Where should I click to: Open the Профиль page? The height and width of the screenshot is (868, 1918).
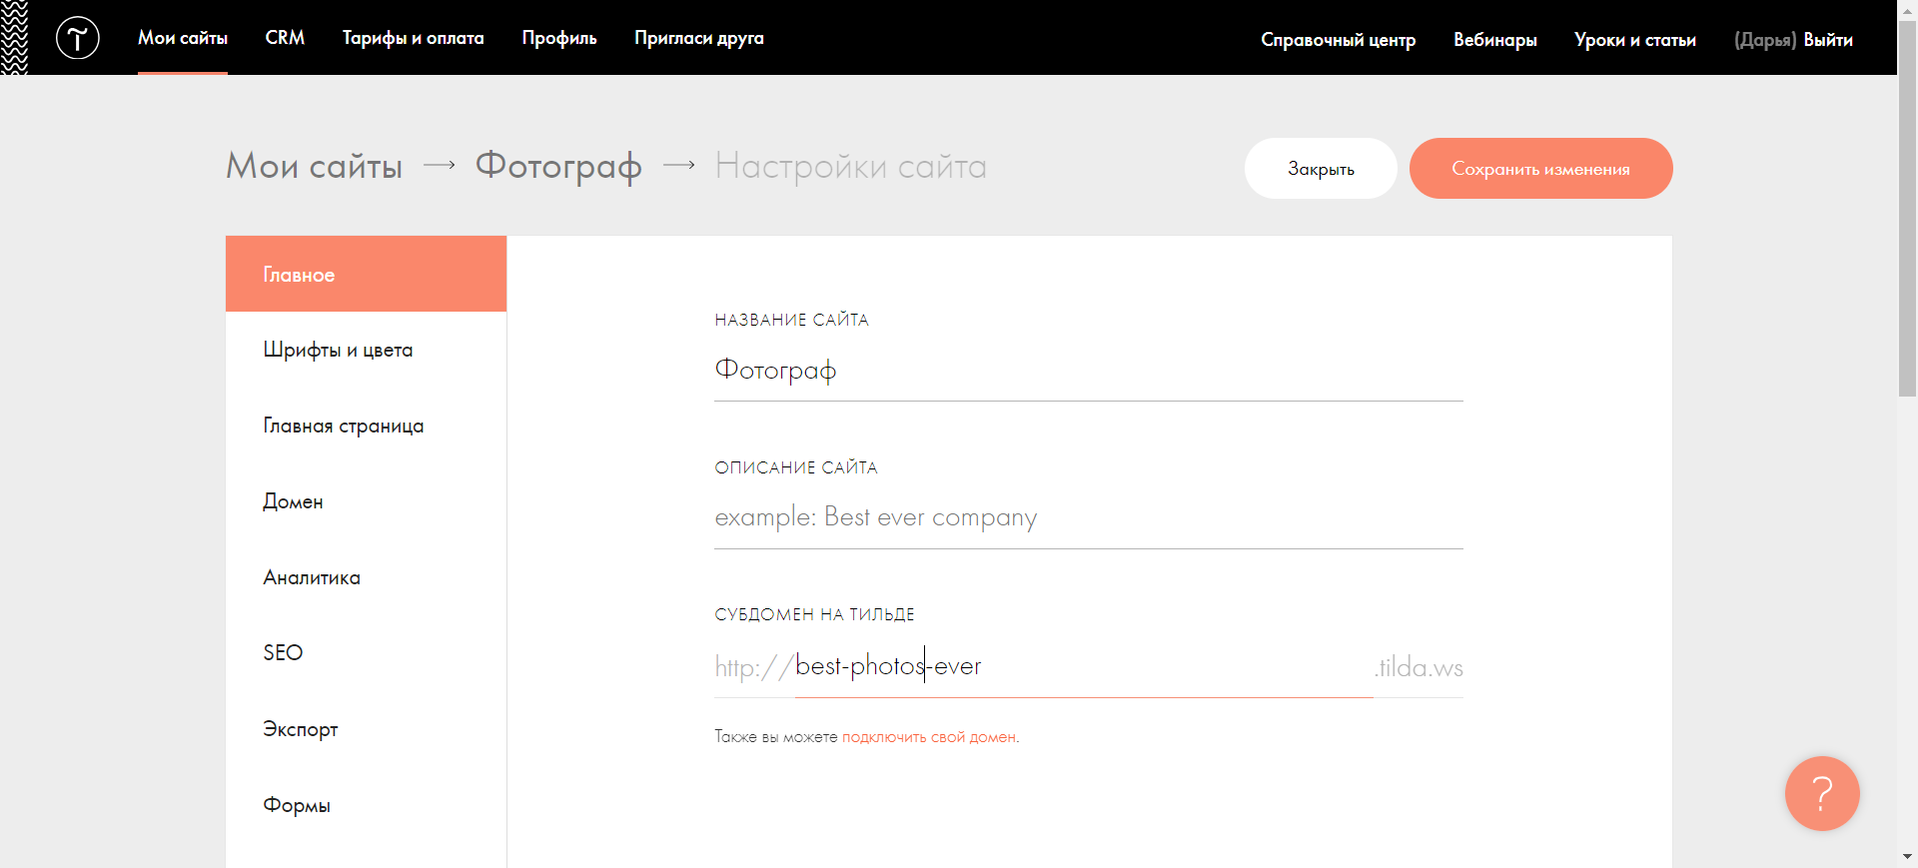pos(558,38)
